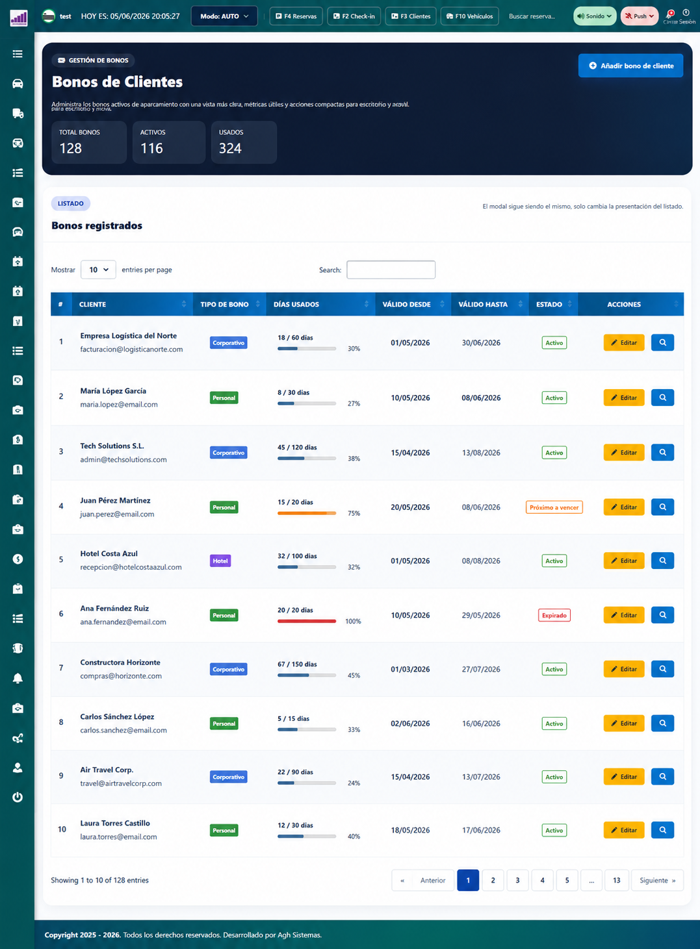Image resolution: width=700 pixels, height=949 pixels.
Task: Click the power icon in the sidebar
Action: coord(18,797)
